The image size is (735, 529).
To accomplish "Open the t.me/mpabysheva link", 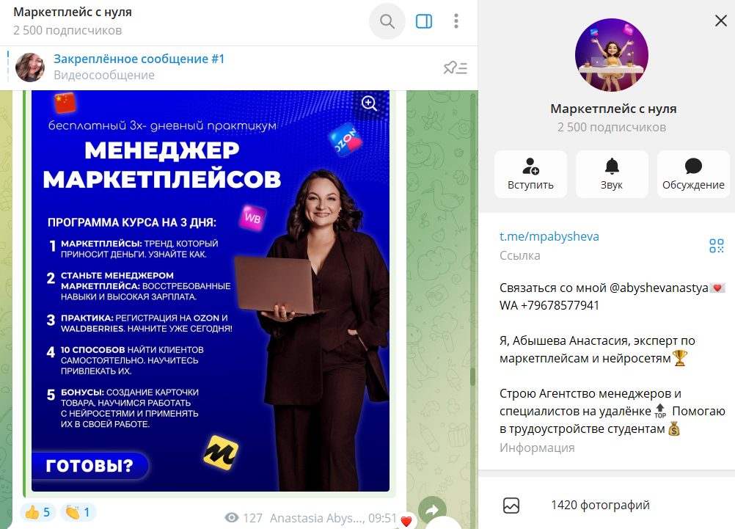I will pos(549,236).
